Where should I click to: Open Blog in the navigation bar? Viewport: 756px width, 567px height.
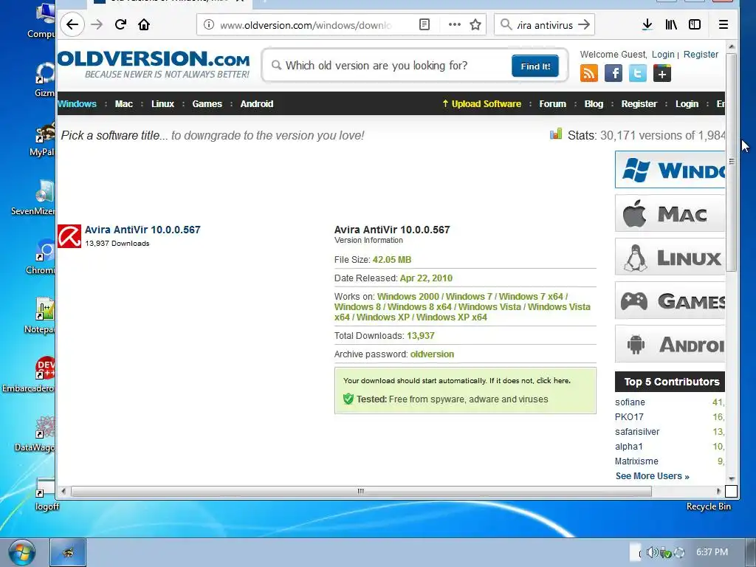click(x=594, y=103)
